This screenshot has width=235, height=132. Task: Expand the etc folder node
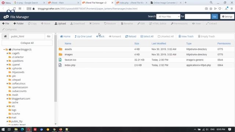tap(7, 106)
